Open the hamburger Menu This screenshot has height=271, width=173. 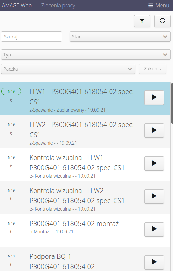pos(159,5)
